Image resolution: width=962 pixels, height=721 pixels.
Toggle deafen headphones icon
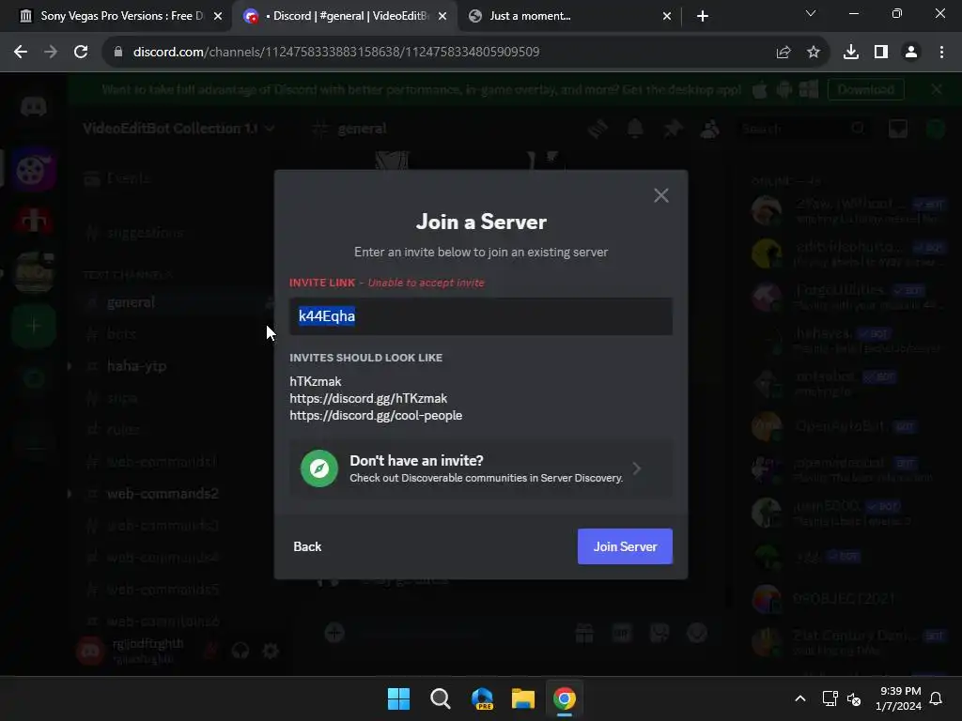coord(240,650)
